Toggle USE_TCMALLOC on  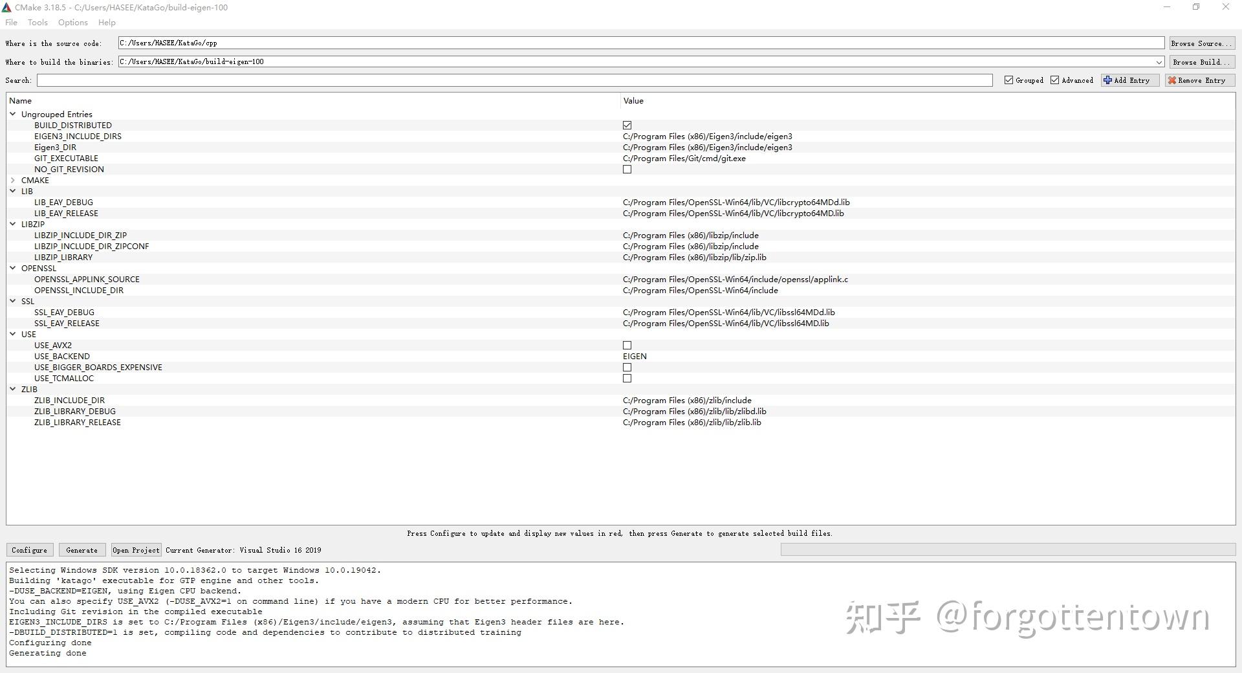tap(627, 378)
